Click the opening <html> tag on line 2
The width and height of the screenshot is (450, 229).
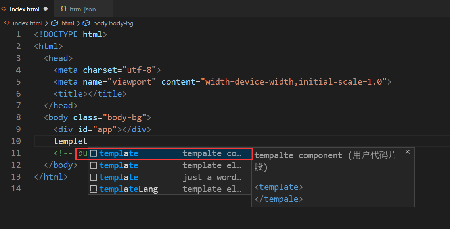(x=48, y=46)
